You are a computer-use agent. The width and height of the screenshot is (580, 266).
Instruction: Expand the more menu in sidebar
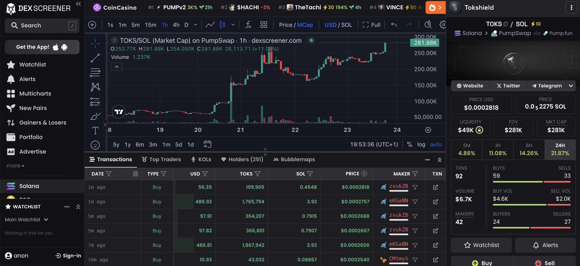[15, 166]
